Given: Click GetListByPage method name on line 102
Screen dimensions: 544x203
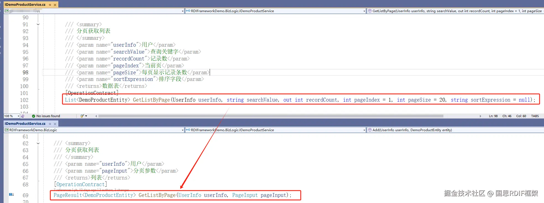Looking at the screenshot, I should click(x=151, y=100).
